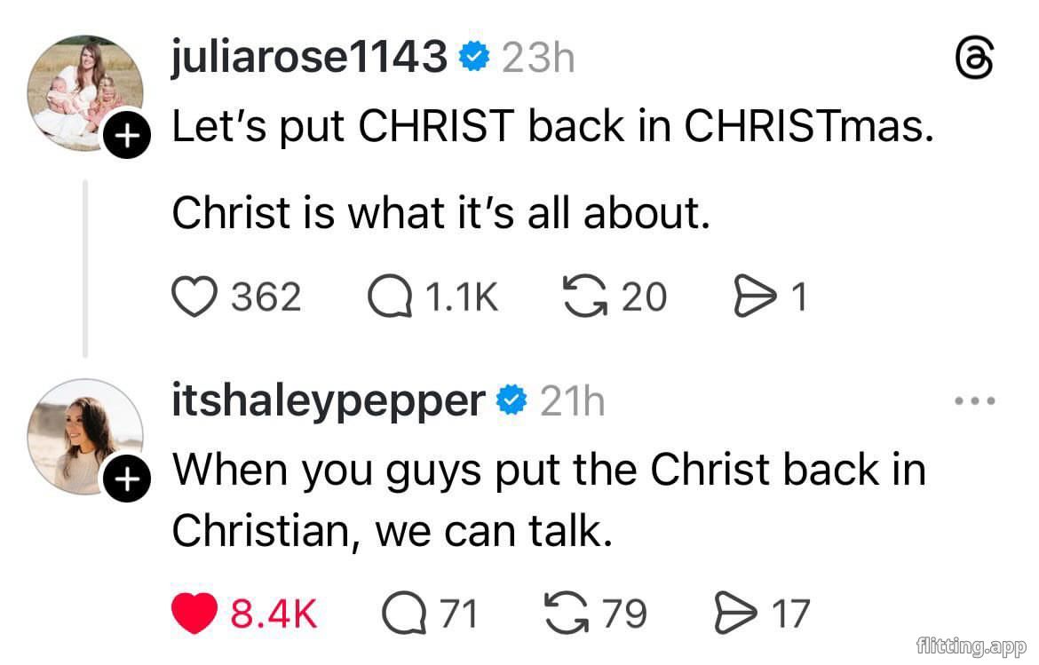Click the 21h timestamp on the reply
Viewport: 1039px width, 665px height.
573,402
